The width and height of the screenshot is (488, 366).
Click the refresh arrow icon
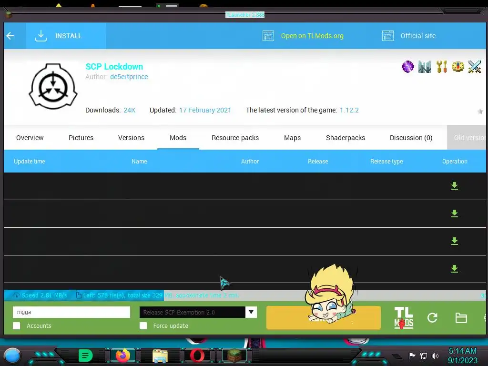[432, 318]
